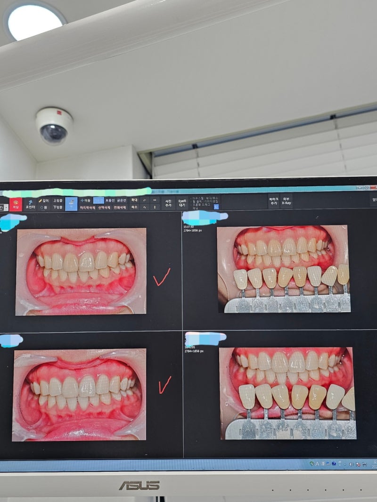This screenshot has height=502, width=377.
Task: Open the 下임플 lower implant option
Action: click(x=57, y=207)
